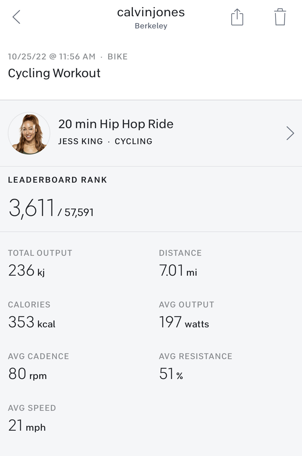The image size is (302, 456).
Task: Select the Calories 353 kcal value
Action: (32, 322)
